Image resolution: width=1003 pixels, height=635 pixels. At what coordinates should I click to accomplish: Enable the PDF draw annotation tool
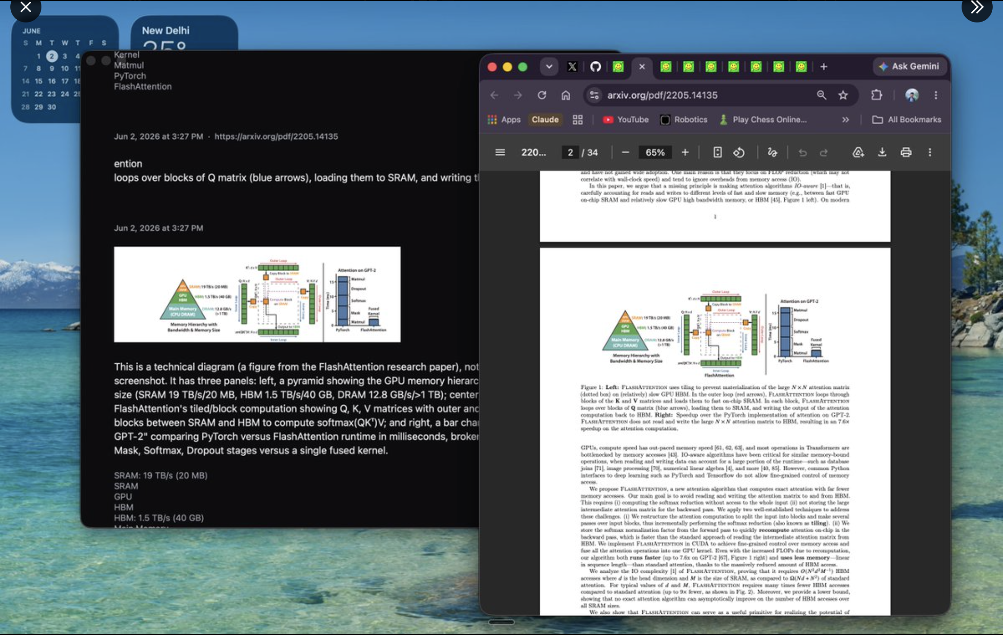click(x=772, y=152)
